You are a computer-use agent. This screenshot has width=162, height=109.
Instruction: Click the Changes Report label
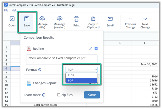point(45,83)
